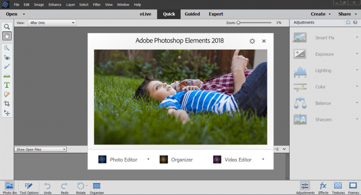
Task: Open the Rotate direction arrow
Action: pos(86,185)
